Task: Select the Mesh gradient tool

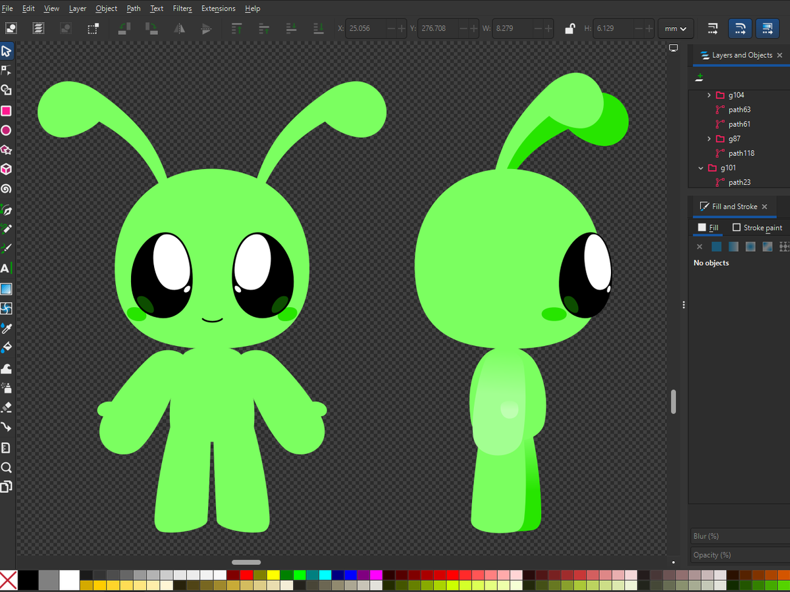Action: [7, 308]
